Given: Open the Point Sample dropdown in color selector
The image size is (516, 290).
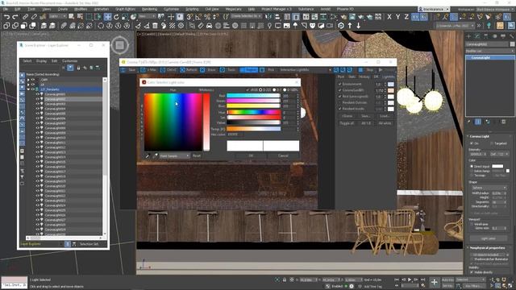Looking at the screenshot, I should pos(174,155).
